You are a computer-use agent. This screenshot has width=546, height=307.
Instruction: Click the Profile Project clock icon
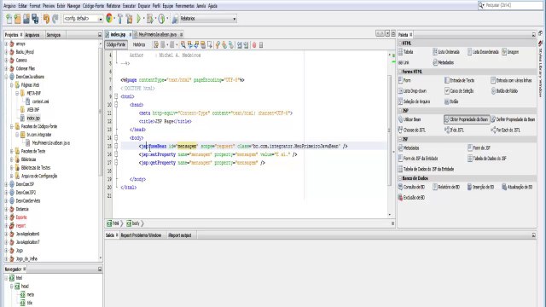point(161,19)
